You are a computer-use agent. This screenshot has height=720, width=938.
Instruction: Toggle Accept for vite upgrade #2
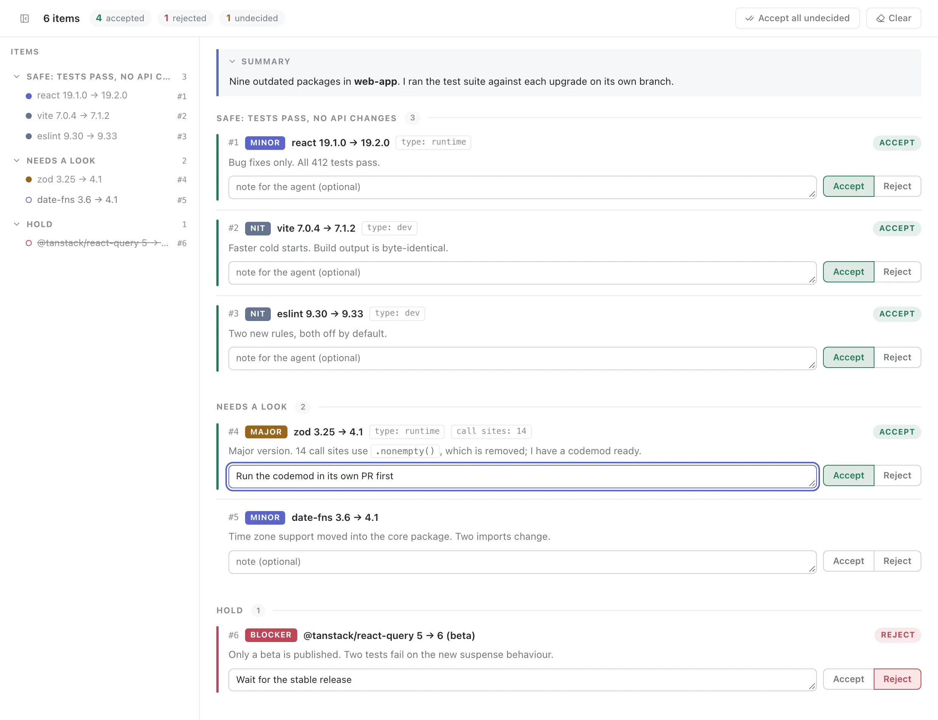point(848,272)
